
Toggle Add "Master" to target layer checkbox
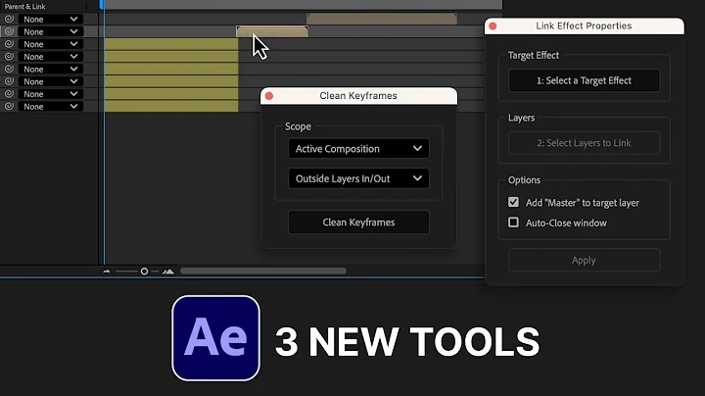pos(513,202)
